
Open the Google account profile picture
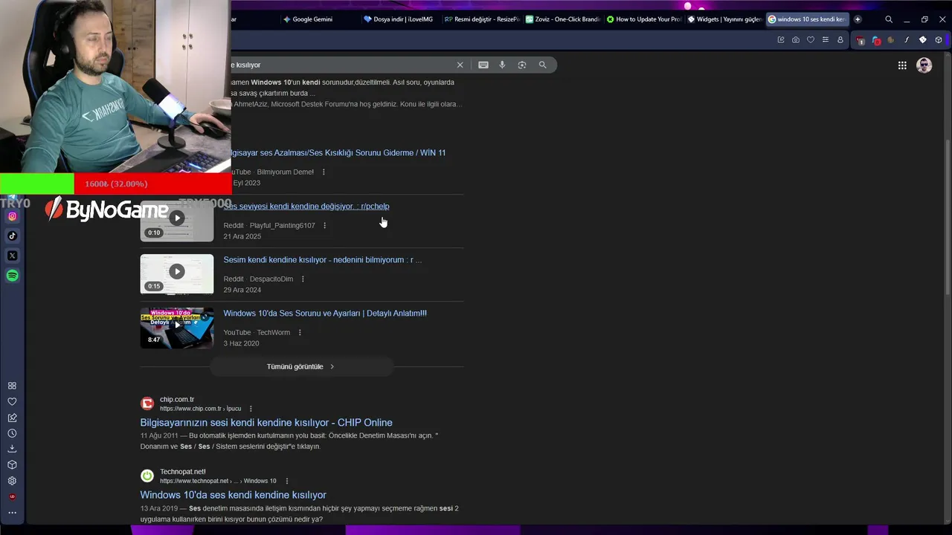tap(924, 65)
